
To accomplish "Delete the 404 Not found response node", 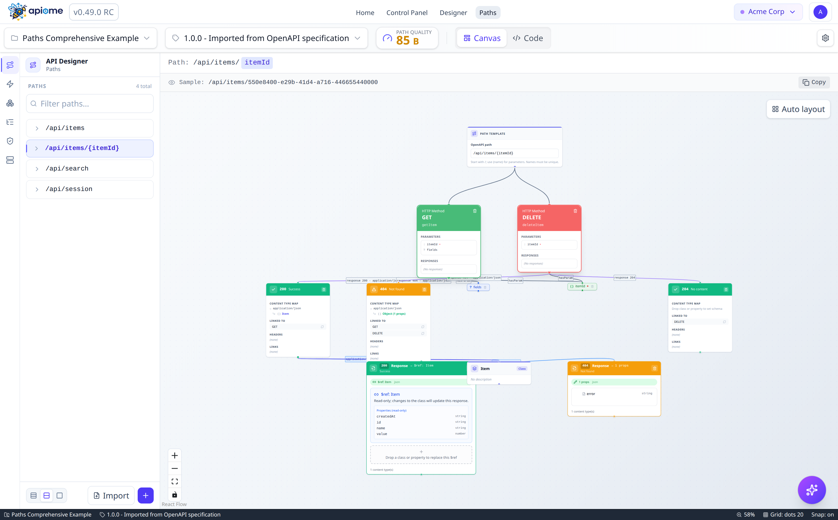I will coord(424,289).
